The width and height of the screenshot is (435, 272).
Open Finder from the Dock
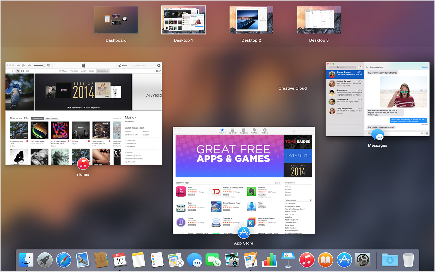pyautogui.click(x=26, y=260)
